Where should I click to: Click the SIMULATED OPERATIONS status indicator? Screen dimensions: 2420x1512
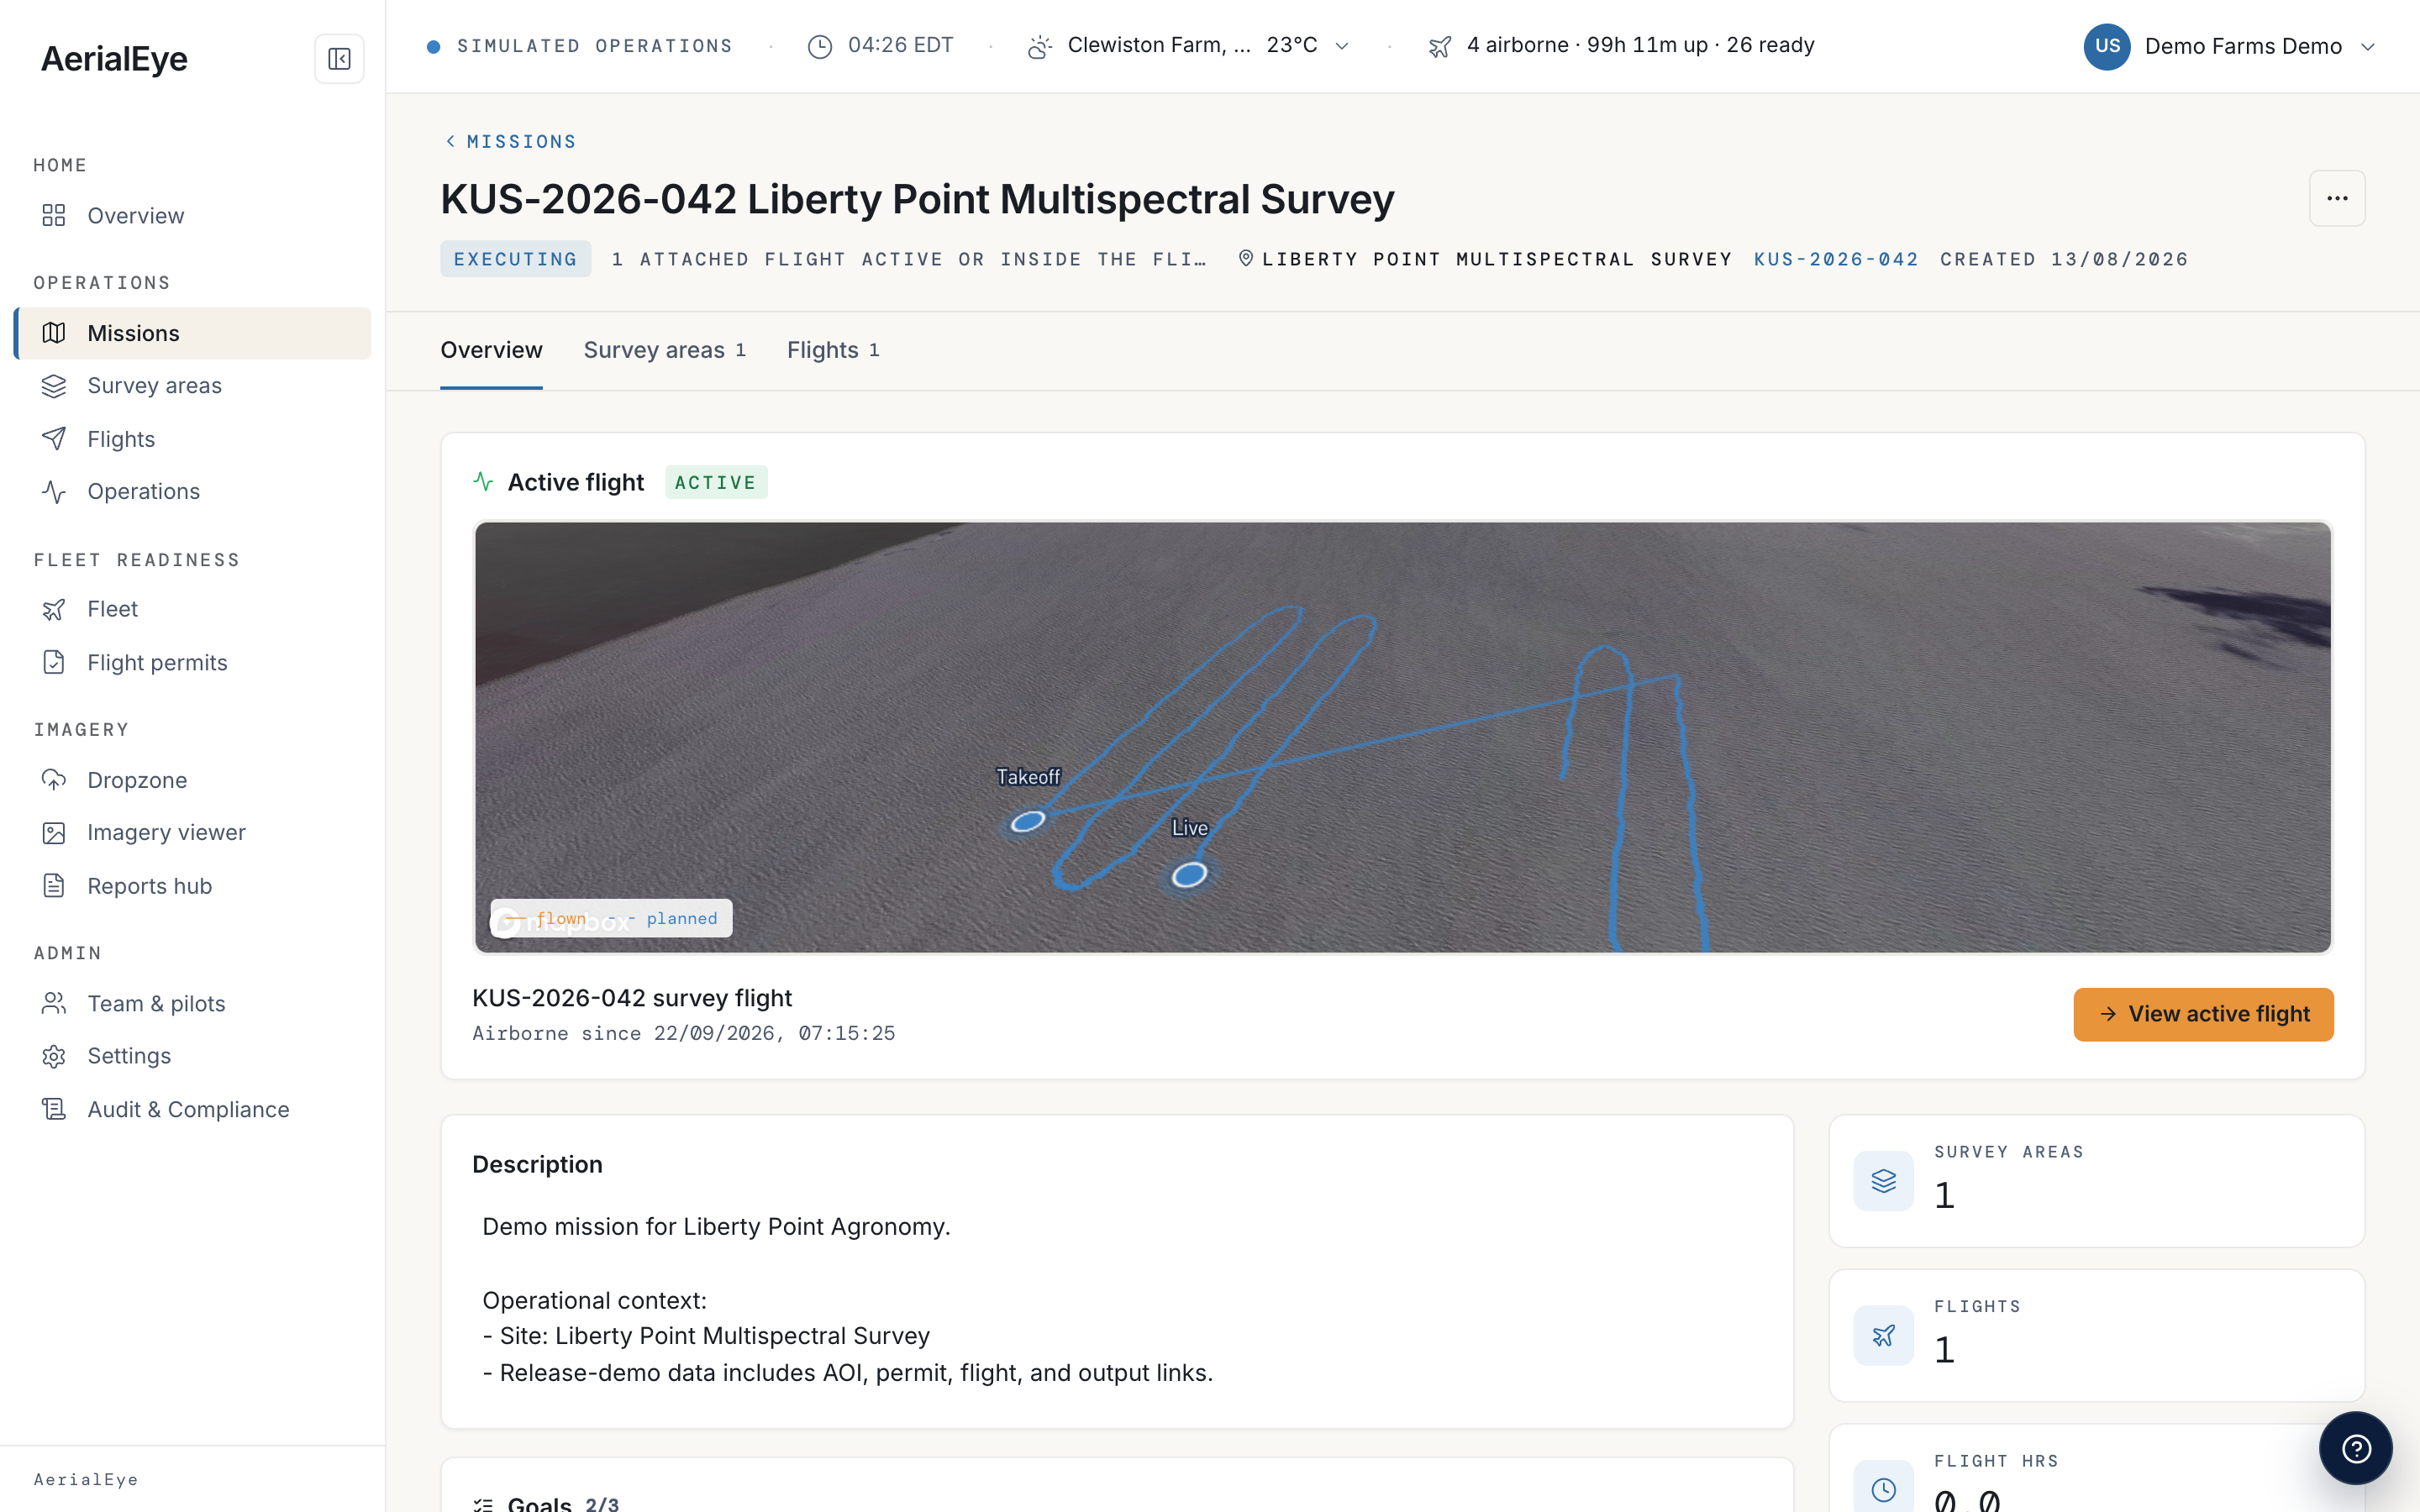pyautogui.click(x=580, y=46)
